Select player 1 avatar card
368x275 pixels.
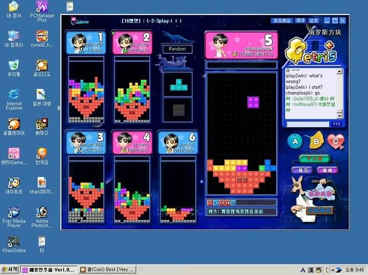click(x=86, y=43)
